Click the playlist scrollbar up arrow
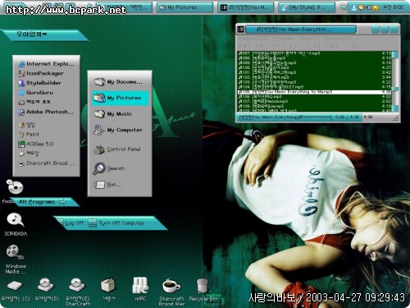Viewport: 410px width, 308px height. coord(395,55)
